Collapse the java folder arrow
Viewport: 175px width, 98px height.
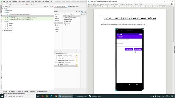[x=4, y=12]
